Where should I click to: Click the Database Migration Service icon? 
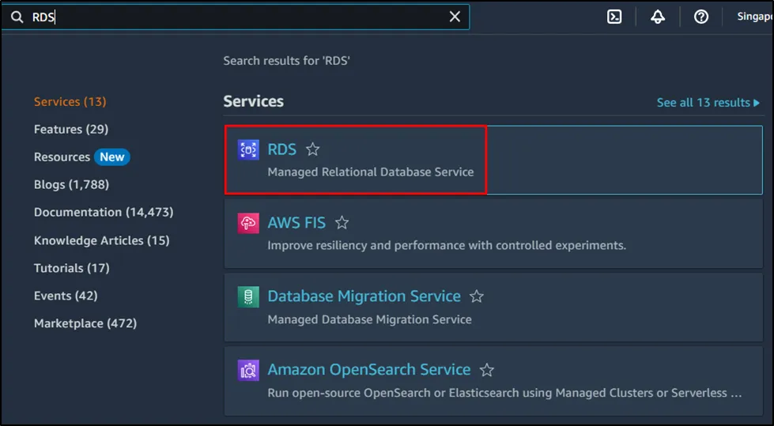pos(248,296)
